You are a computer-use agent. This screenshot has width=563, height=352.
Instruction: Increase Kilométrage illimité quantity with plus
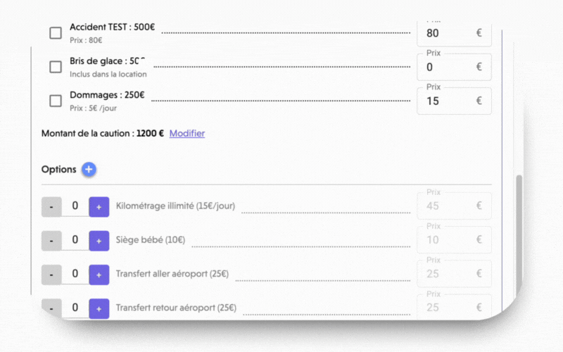[x=99, y=207]
